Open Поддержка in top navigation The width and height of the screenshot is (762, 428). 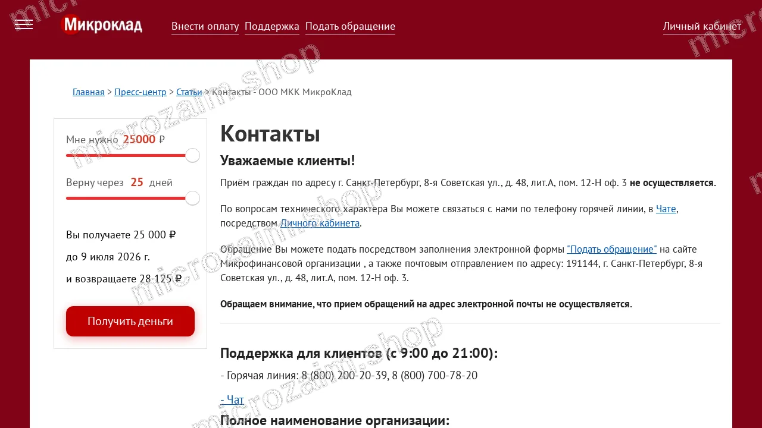(x=272, y=26)
